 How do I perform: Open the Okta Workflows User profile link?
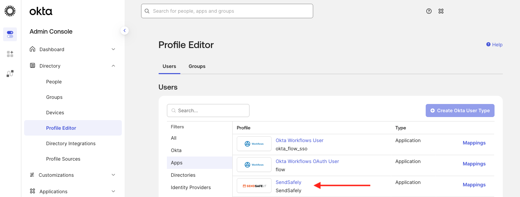[x=299, y=140]
